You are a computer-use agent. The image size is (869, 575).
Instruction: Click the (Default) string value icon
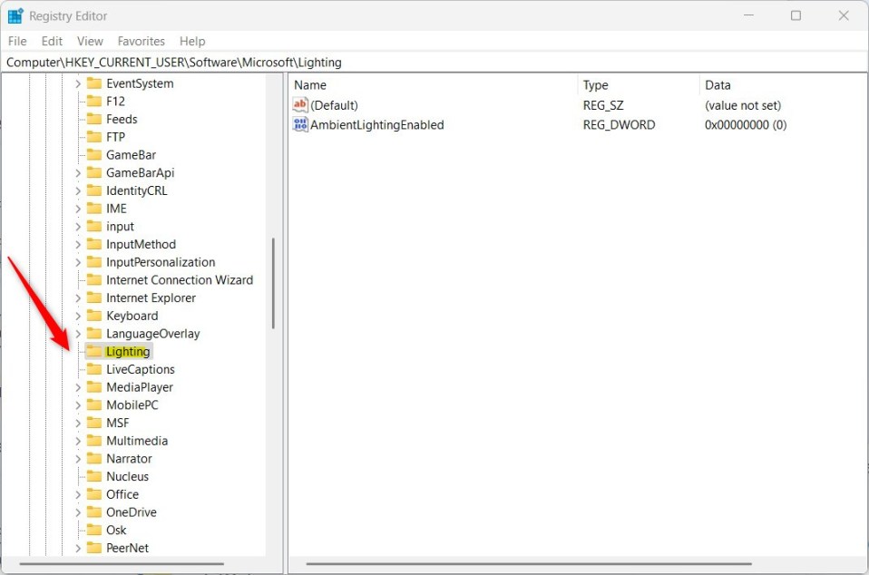[300, 104]
